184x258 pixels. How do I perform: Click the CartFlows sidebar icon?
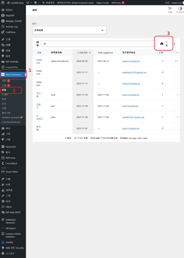point(3,32)
